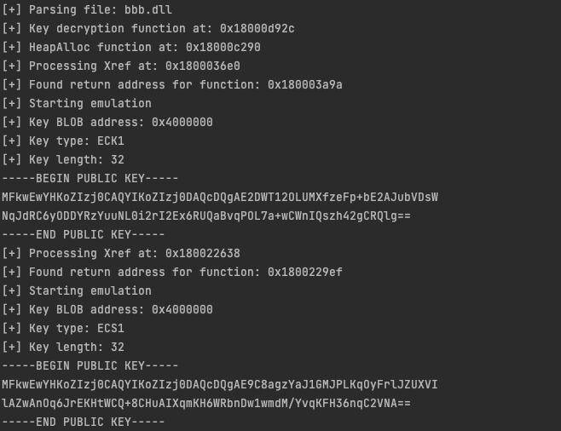This screenshot has height=431, width=561.
Task: Click the key decryption address 0x18000d92c
Action: [257, 28]
